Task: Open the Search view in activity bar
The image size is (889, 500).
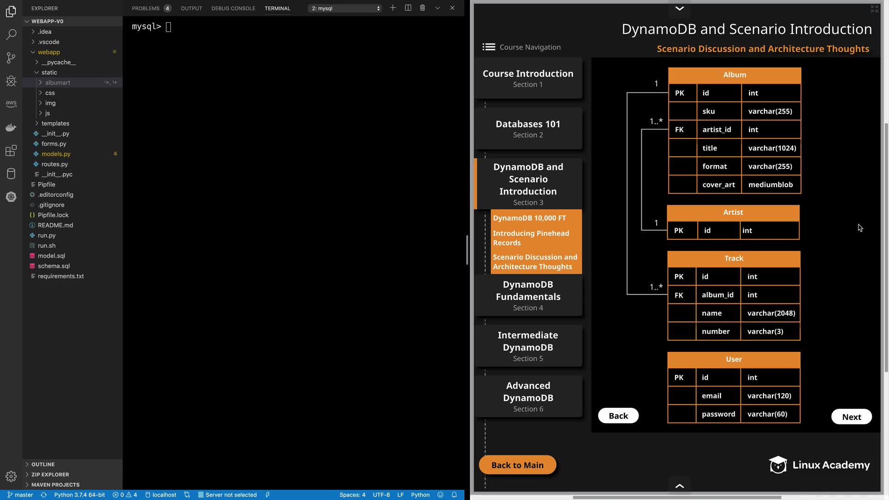Action: click(11, 34)
